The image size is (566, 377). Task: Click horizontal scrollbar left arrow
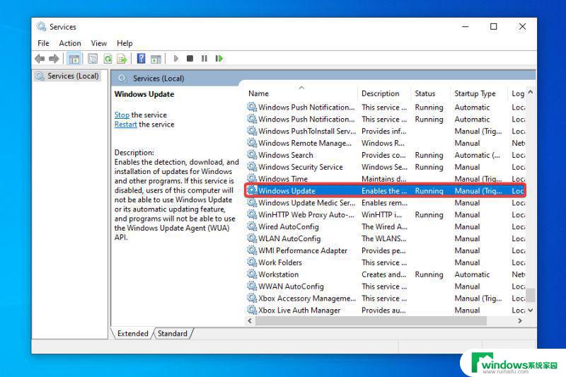250,320
